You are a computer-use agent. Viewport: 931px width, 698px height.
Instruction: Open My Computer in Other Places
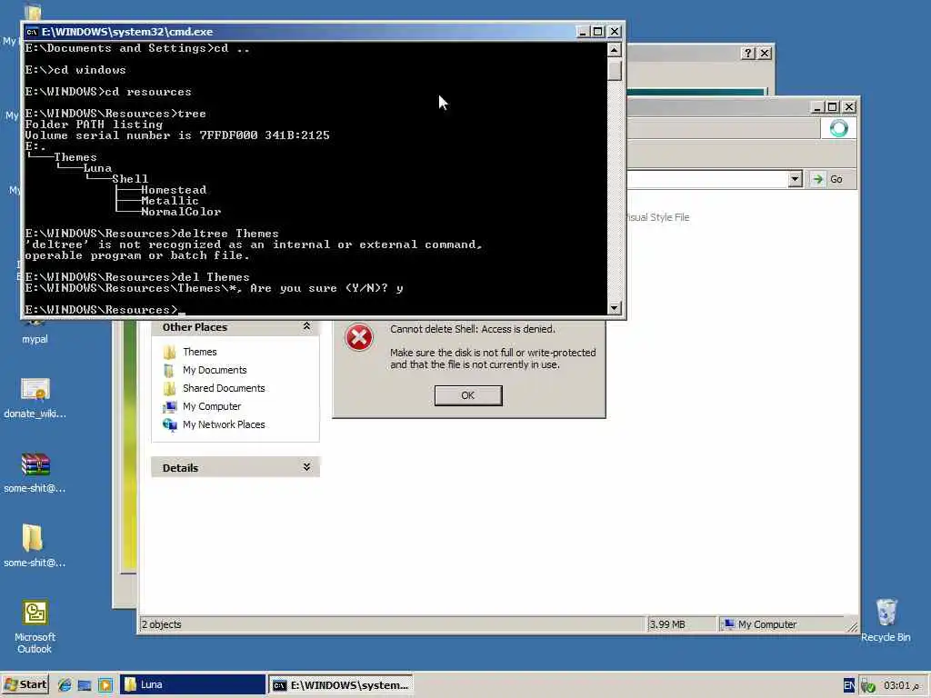212,406
